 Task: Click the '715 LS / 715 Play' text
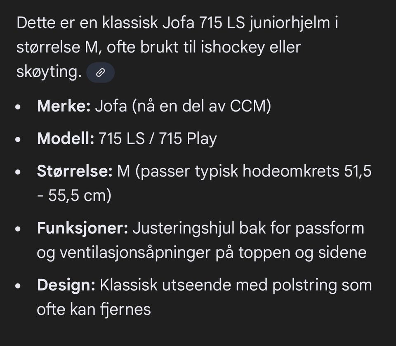coord(158,139)
